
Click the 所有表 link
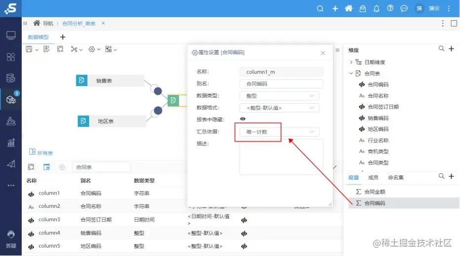tap(41, 152)
